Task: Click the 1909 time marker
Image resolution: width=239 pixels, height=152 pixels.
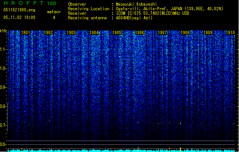Action: coord(208,33)
